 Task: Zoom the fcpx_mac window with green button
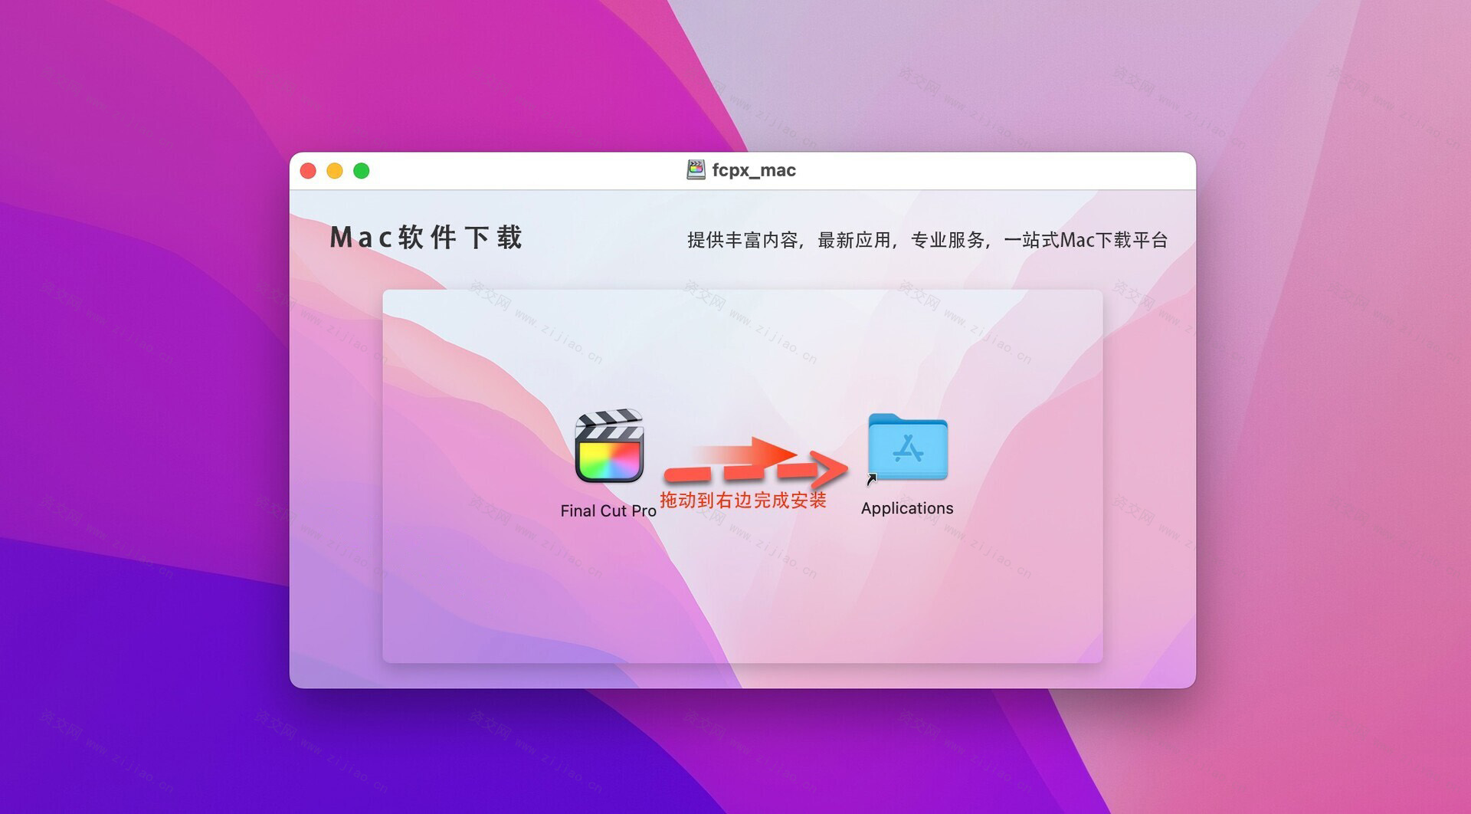coord(362,171)
